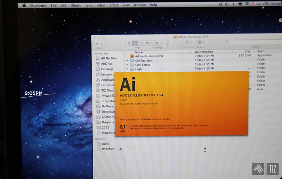Image resolution: width=282 pixels, height=179 pixels.
Task: Open the Effect menu
Action: tap(114, 5)
